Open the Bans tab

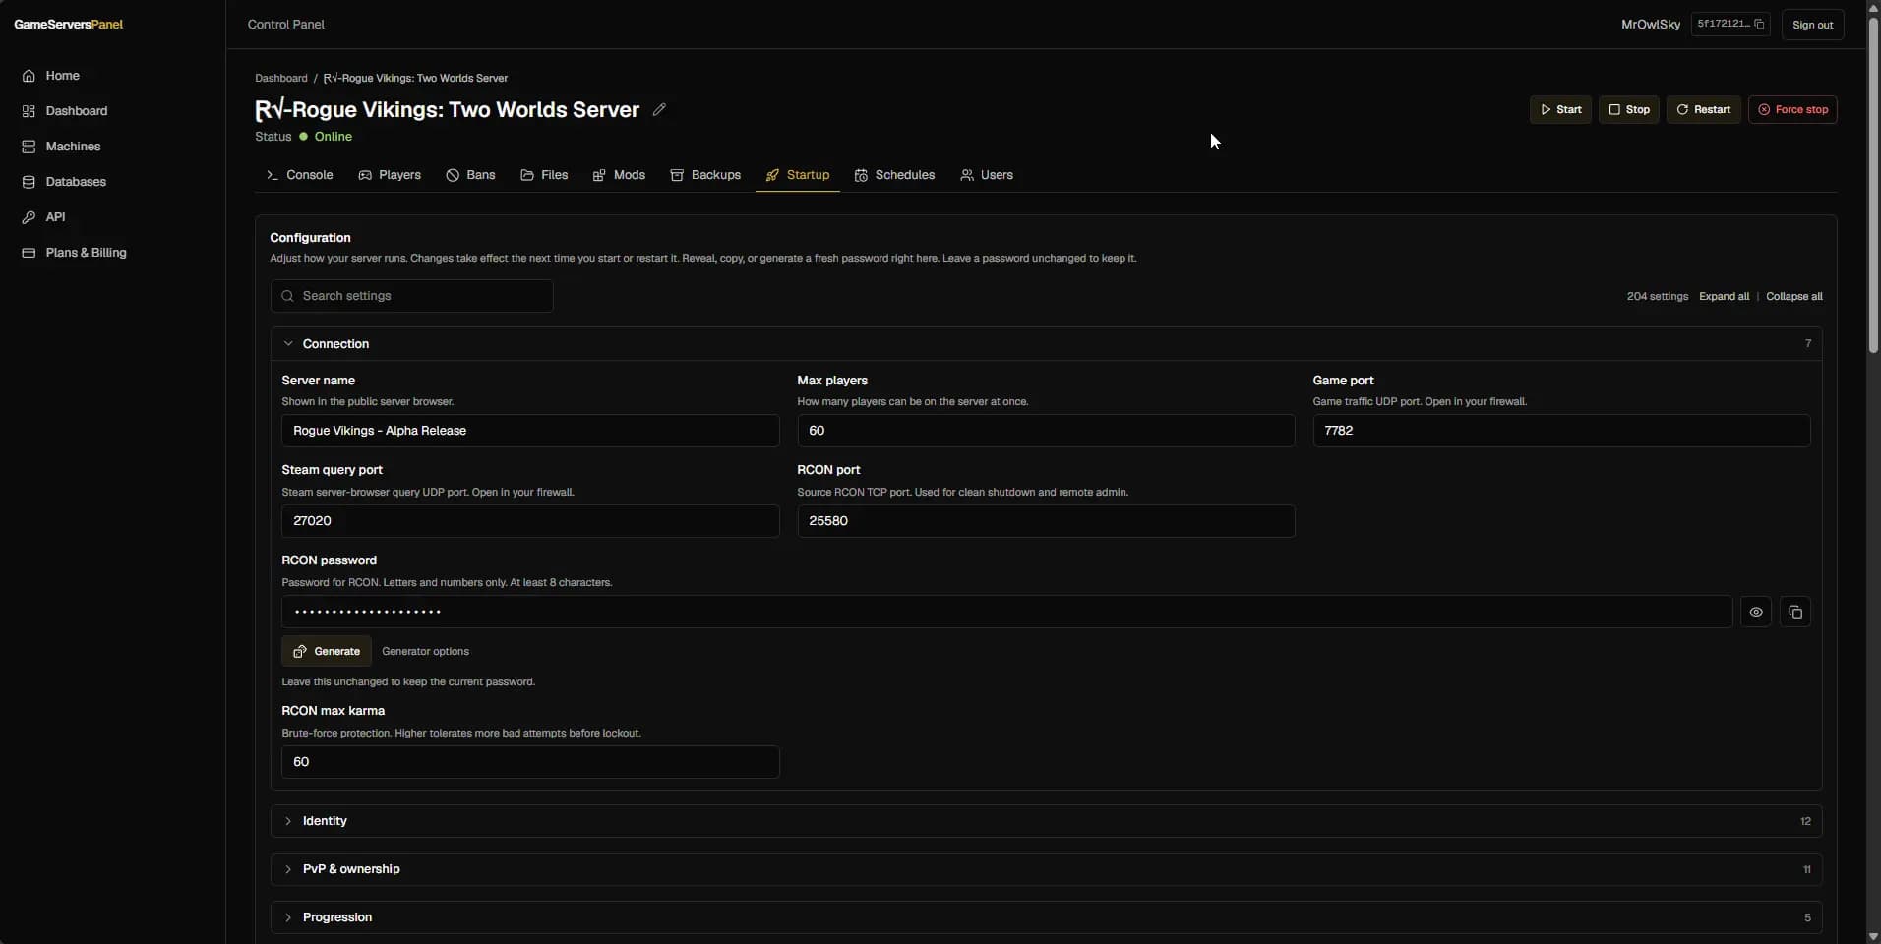coord(470,175)
